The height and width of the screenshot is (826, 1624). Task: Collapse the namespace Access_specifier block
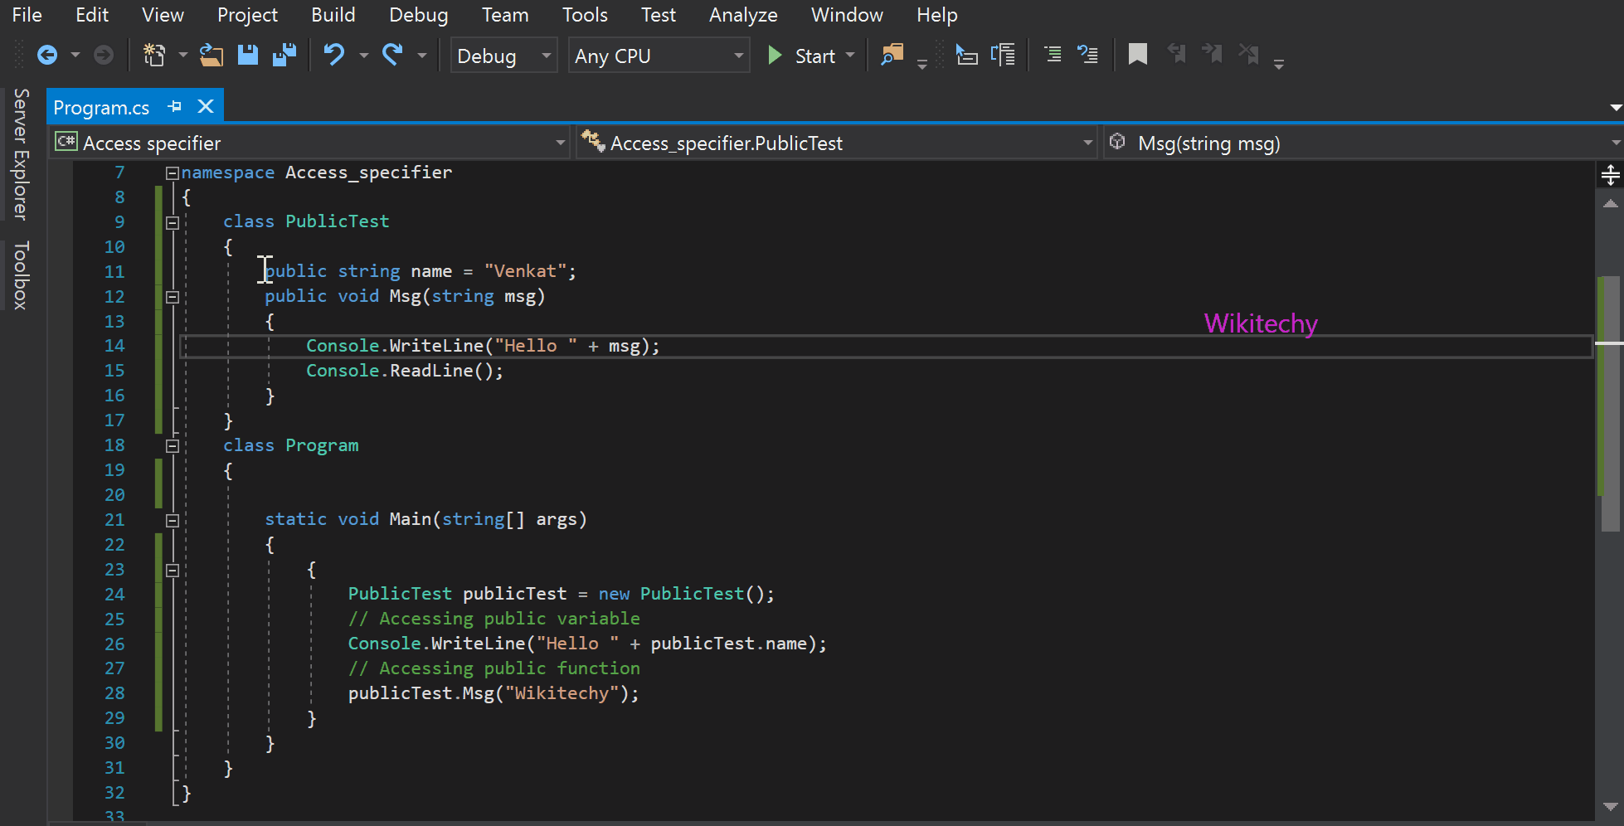173,173
